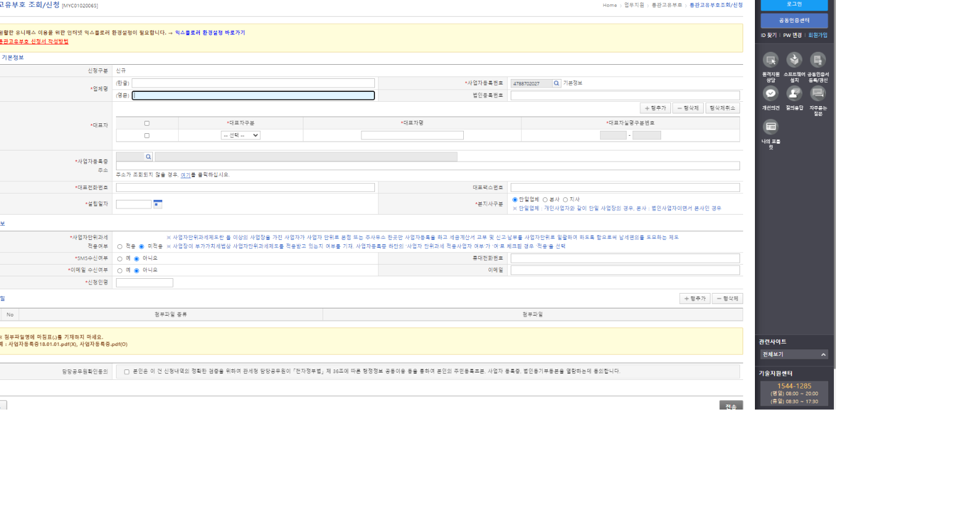Click the 법인등록번호 input field
The height and width of the screenshot is (507, 964).
point(625,96)
